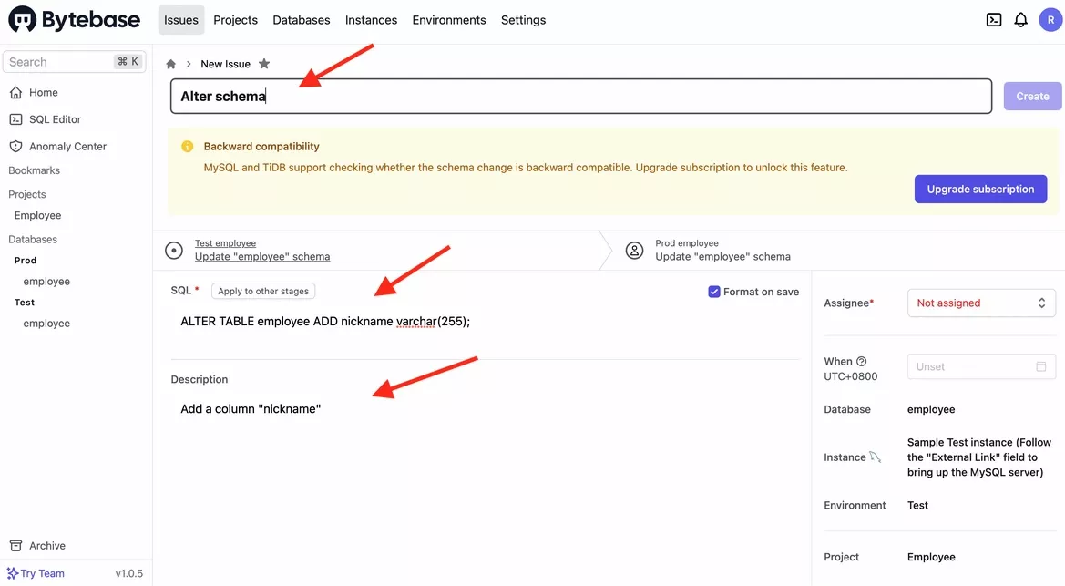Image resolution: width=1065 pixels, height=586 pixels.
Task: Open the Projects tab
Action: (235, 20)
